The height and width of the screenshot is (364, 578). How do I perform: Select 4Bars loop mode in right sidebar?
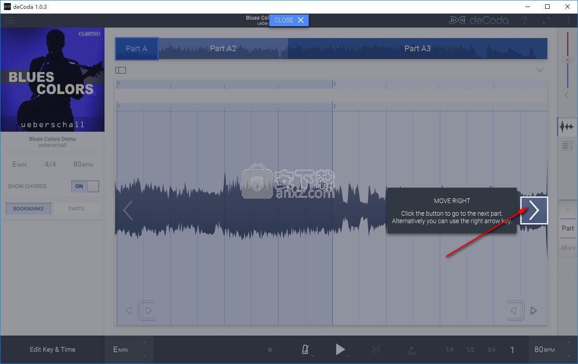tap(568, 248)
